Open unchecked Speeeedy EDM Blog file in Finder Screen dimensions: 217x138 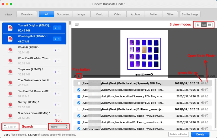coord(207,83)
